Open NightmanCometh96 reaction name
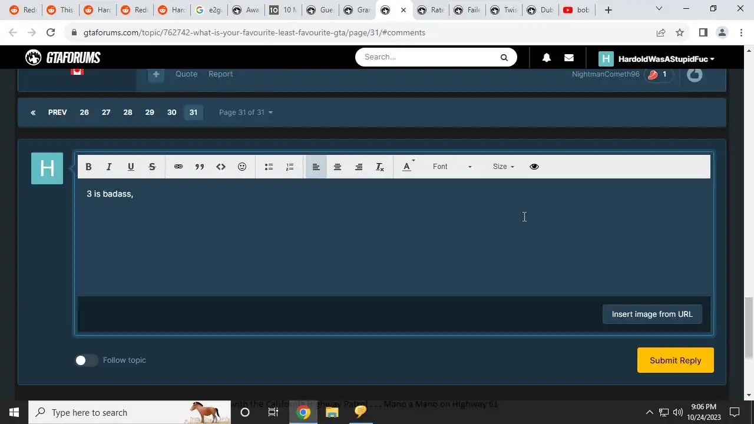The image size is (754, 424). (x=606, y=74)
